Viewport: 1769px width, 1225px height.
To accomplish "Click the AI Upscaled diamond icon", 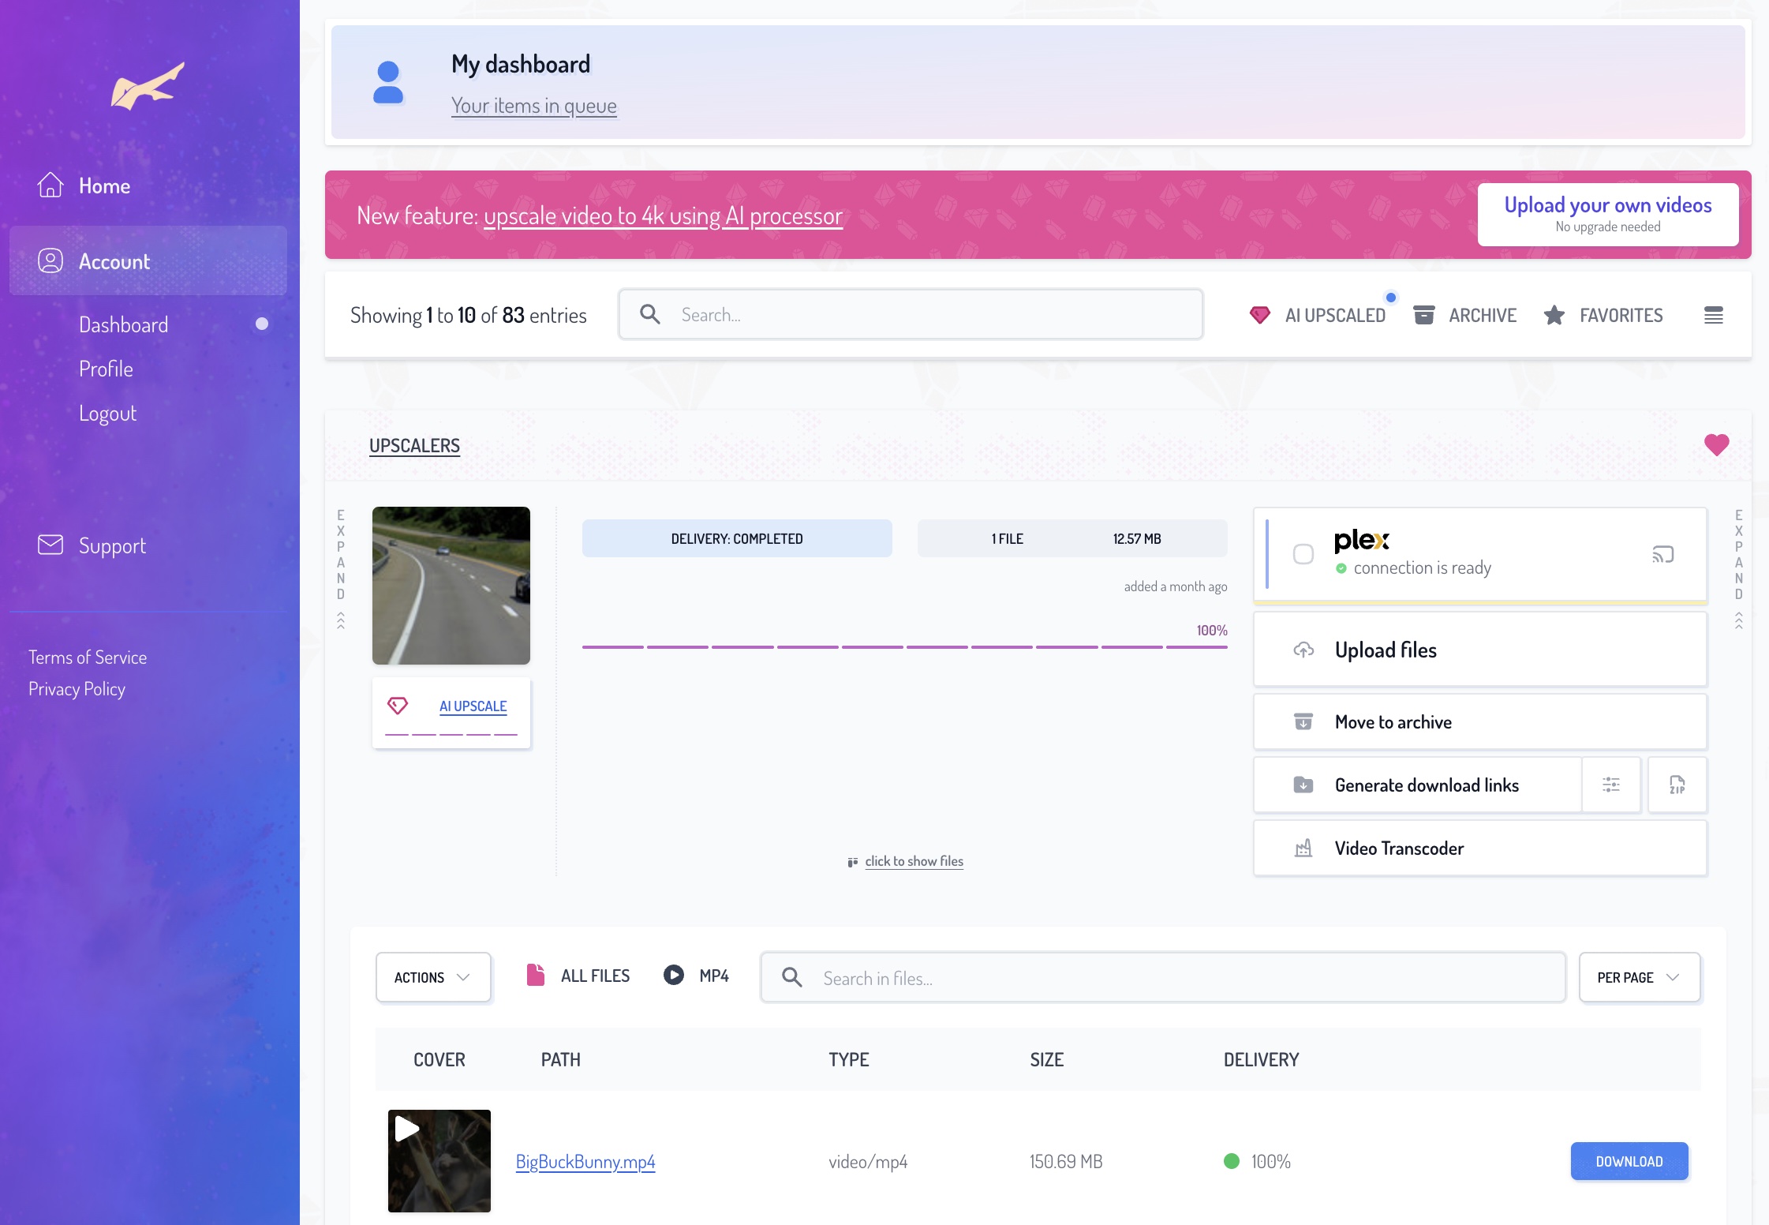I will coord(1259,315).
